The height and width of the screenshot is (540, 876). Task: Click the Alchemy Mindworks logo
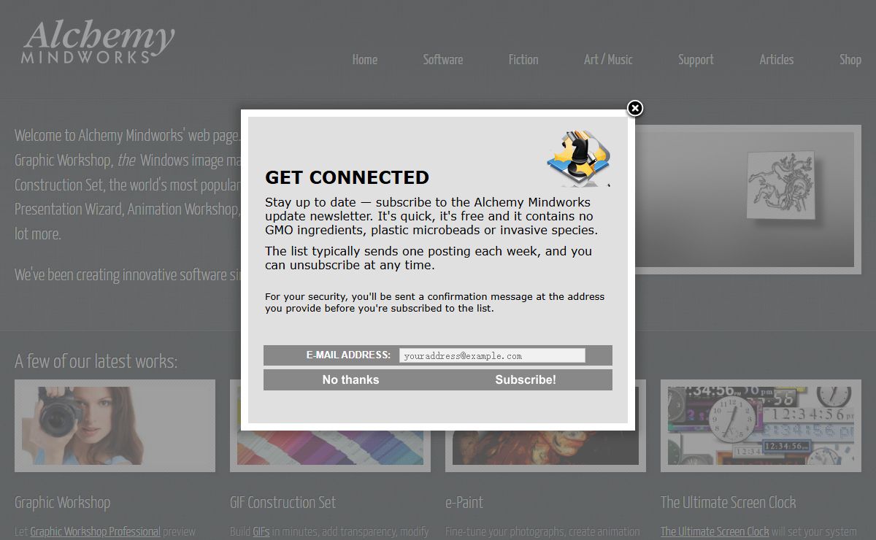99,42
